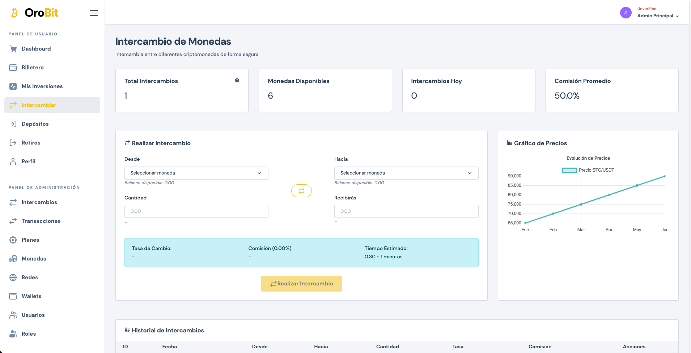The image size is (691, 353).
Task: Open Dashboard in the sidebar
Action: click(52, 49)
